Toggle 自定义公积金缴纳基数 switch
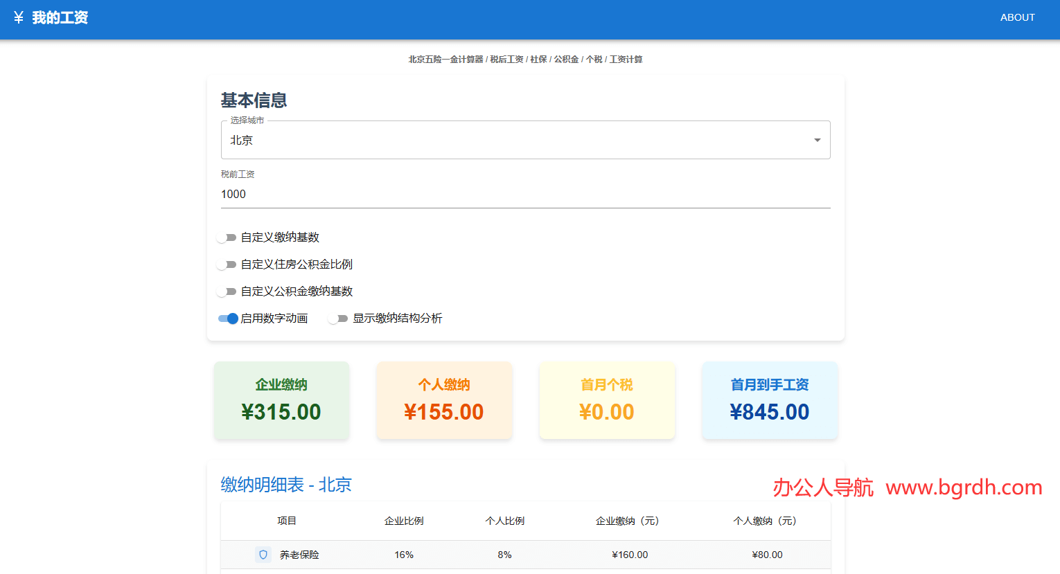The width and height of the screenshot is (1060, 574). coord(227,292)
